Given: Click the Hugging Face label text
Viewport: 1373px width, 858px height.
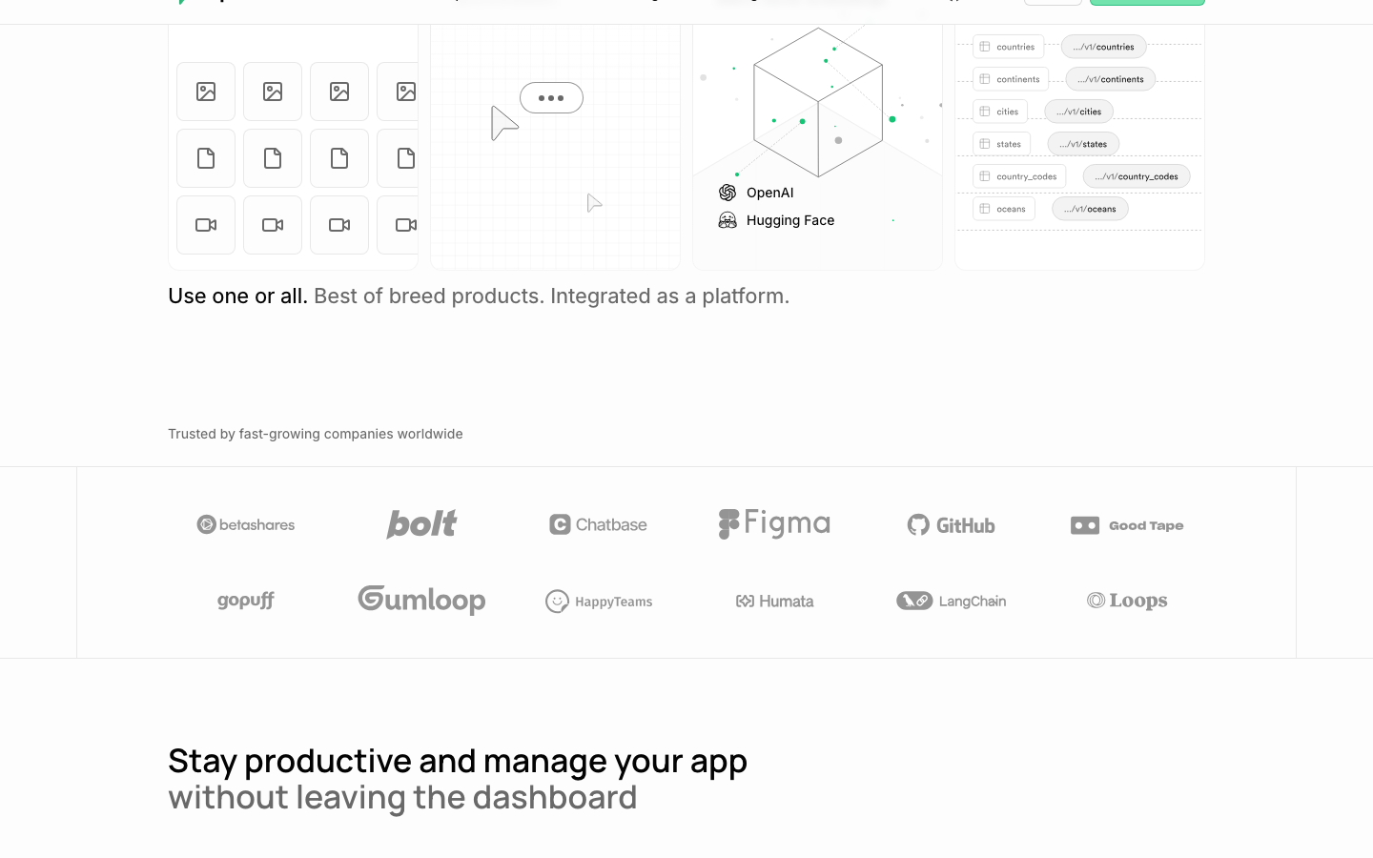Looking at the screenshot, I should 790,220.
